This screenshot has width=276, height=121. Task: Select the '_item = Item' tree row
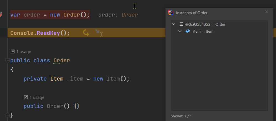click(x=202, y=31)
